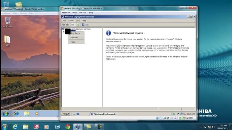Choose Add Server in the context menu
This screenshot has height=130, width=232.
tap(76, 33)
